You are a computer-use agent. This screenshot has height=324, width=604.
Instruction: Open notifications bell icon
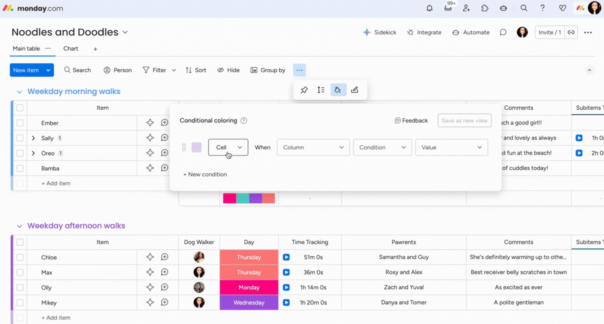(x=429, y=8)
